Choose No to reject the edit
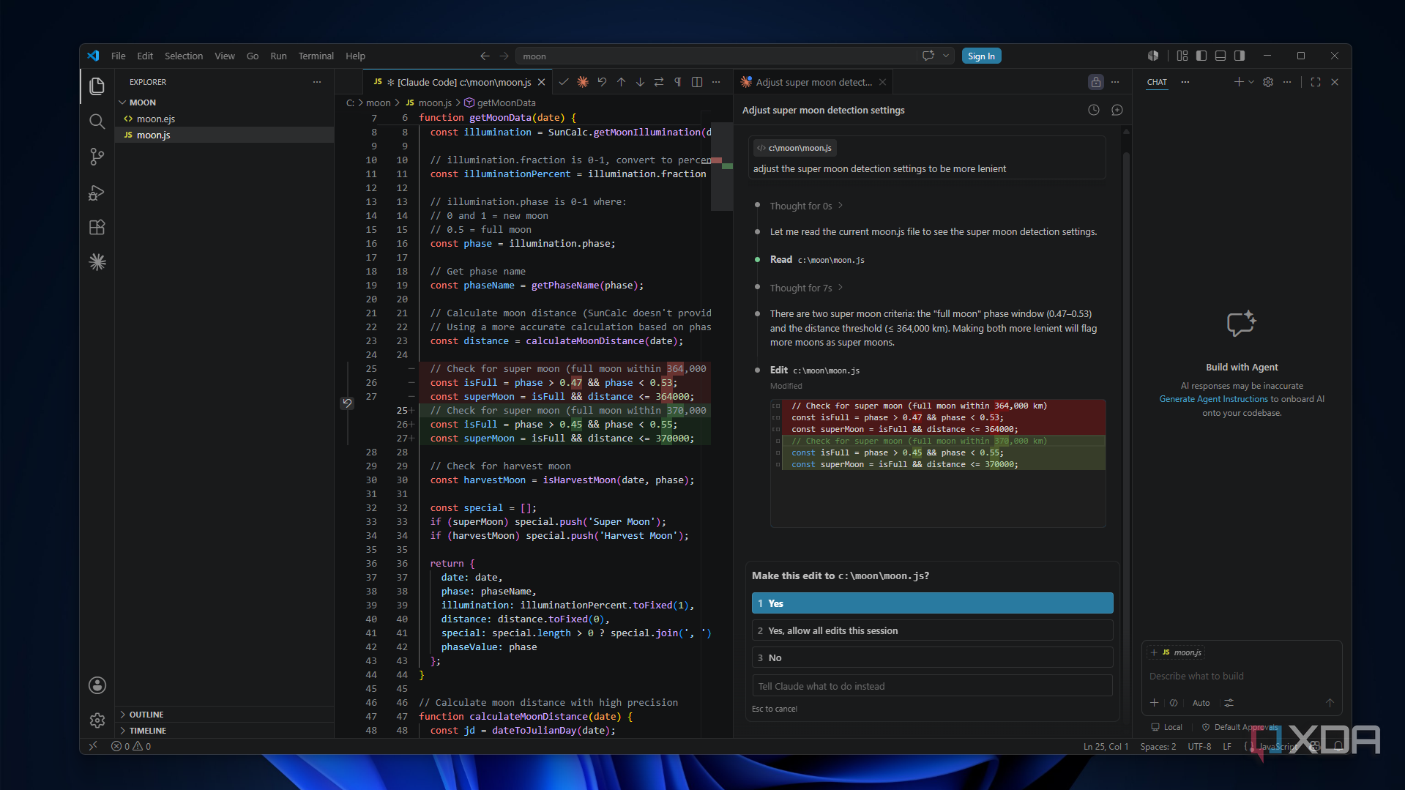The image size is (1405, 790). click(x=932, y=657)
